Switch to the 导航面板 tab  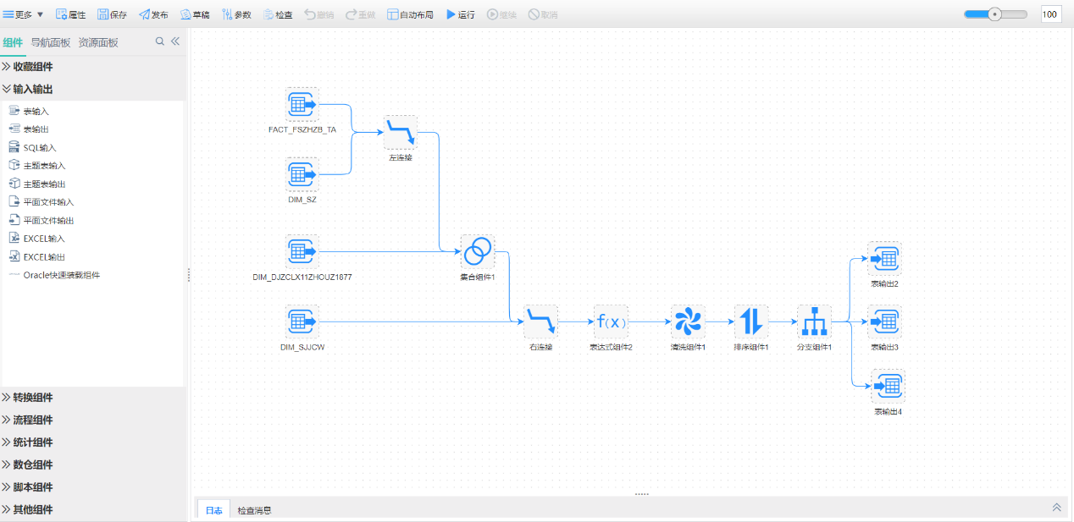pyautogui.click(x=51, y=42)
